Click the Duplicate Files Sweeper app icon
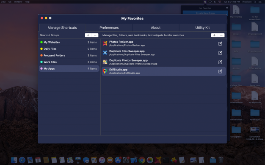 point(105,53)
